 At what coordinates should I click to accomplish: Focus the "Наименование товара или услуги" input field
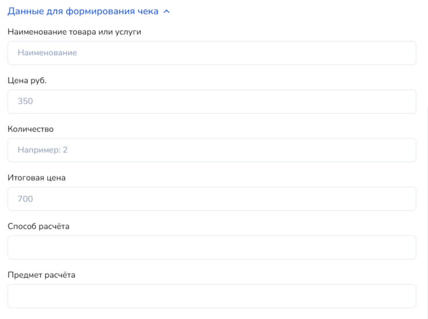[212, 53]
